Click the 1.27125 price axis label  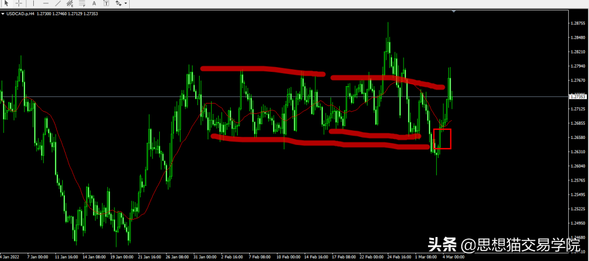click(578, 110)
